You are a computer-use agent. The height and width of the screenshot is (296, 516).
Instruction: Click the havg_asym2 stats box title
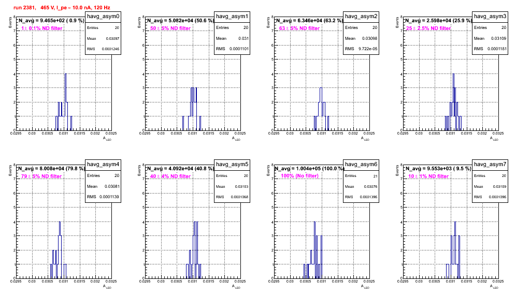(361, 16)
